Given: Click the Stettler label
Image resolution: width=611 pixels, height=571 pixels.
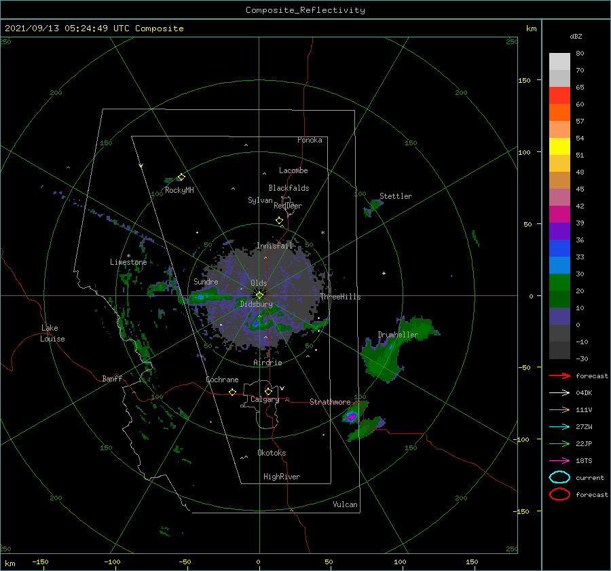Looking at the screenshot, I should pyautogui.click(x=396, y=196).
